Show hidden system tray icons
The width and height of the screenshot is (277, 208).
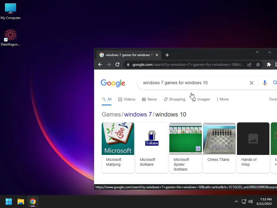click(236, 201)
